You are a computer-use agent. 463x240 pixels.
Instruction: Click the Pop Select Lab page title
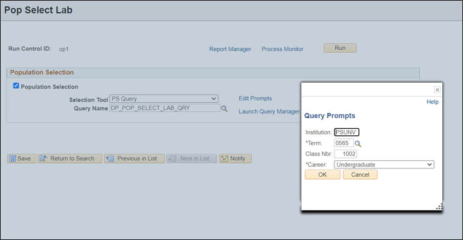(x=38, y=10)
